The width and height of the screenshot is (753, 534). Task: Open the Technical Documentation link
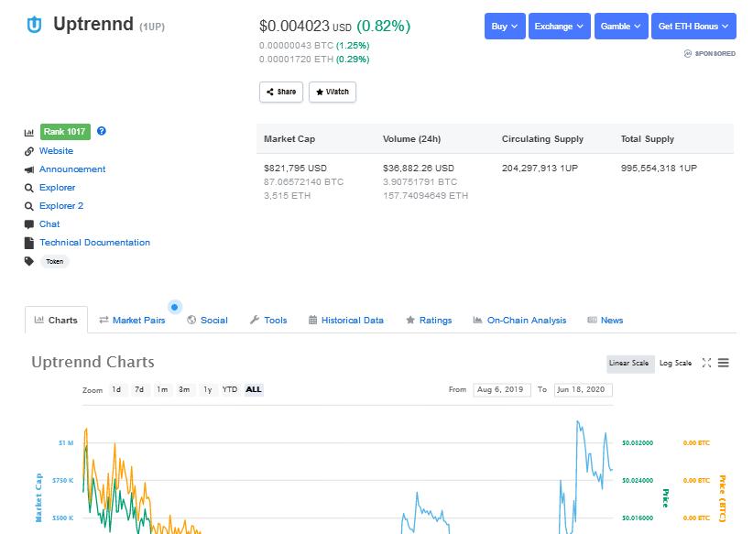click(94, 243)
